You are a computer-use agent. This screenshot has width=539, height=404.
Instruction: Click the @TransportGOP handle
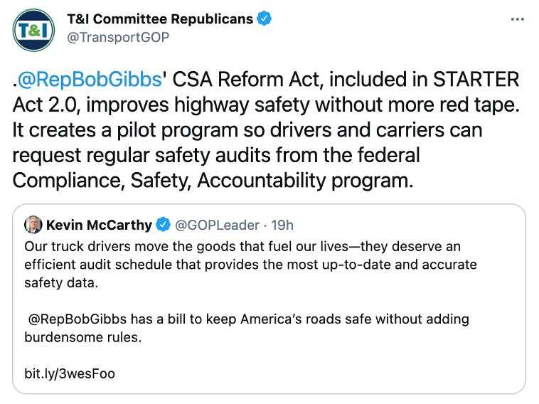tap(118, 38)
